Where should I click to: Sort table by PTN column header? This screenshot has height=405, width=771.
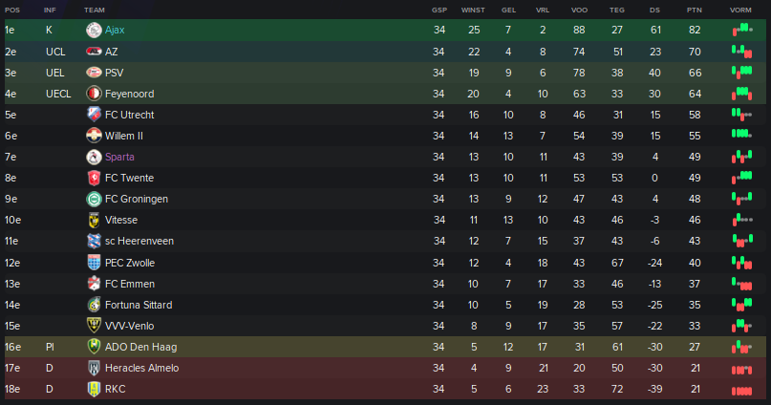pyautogui.click(x=695, y=10)
